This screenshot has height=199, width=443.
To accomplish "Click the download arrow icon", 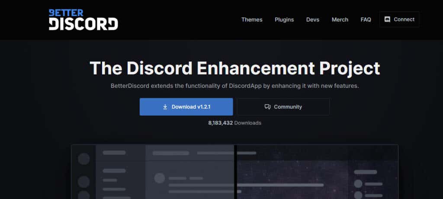I will click(x=165, y=107).
